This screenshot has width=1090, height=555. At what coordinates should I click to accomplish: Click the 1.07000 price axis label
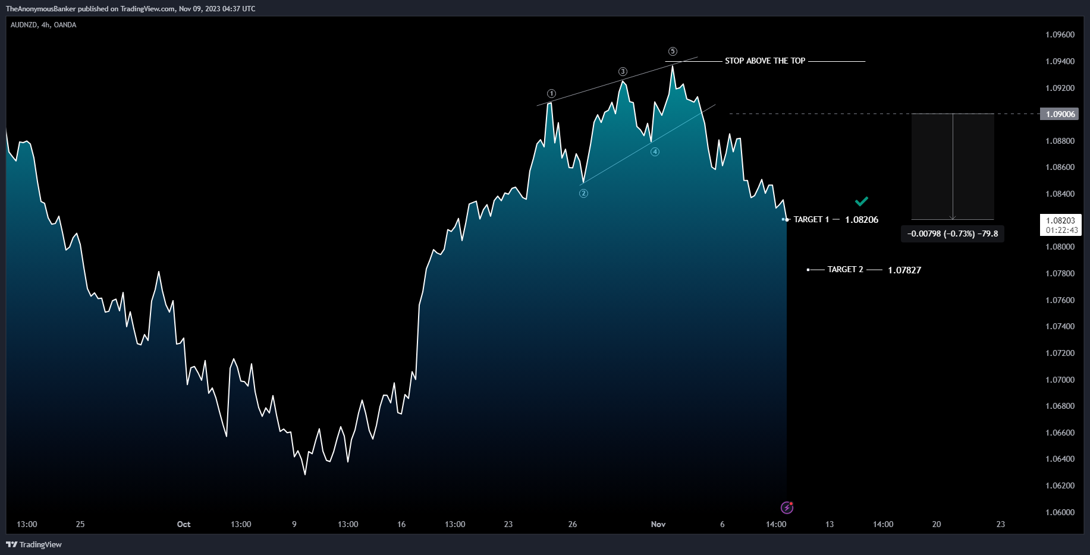(1060, 380)
